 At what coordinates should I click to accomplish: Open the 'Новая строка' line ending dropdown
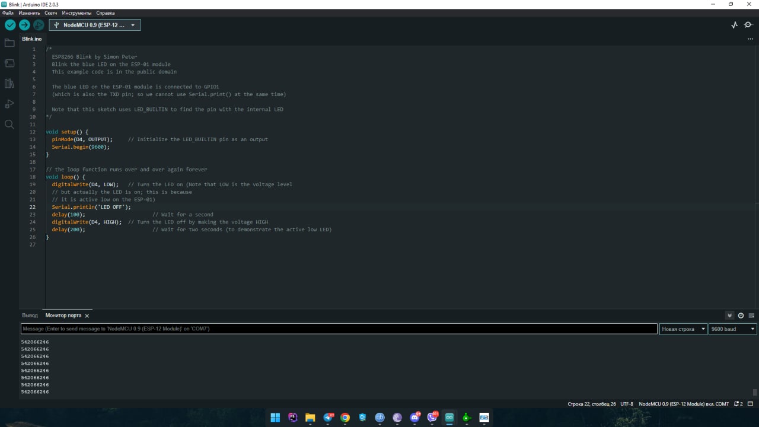pos(683,329)
